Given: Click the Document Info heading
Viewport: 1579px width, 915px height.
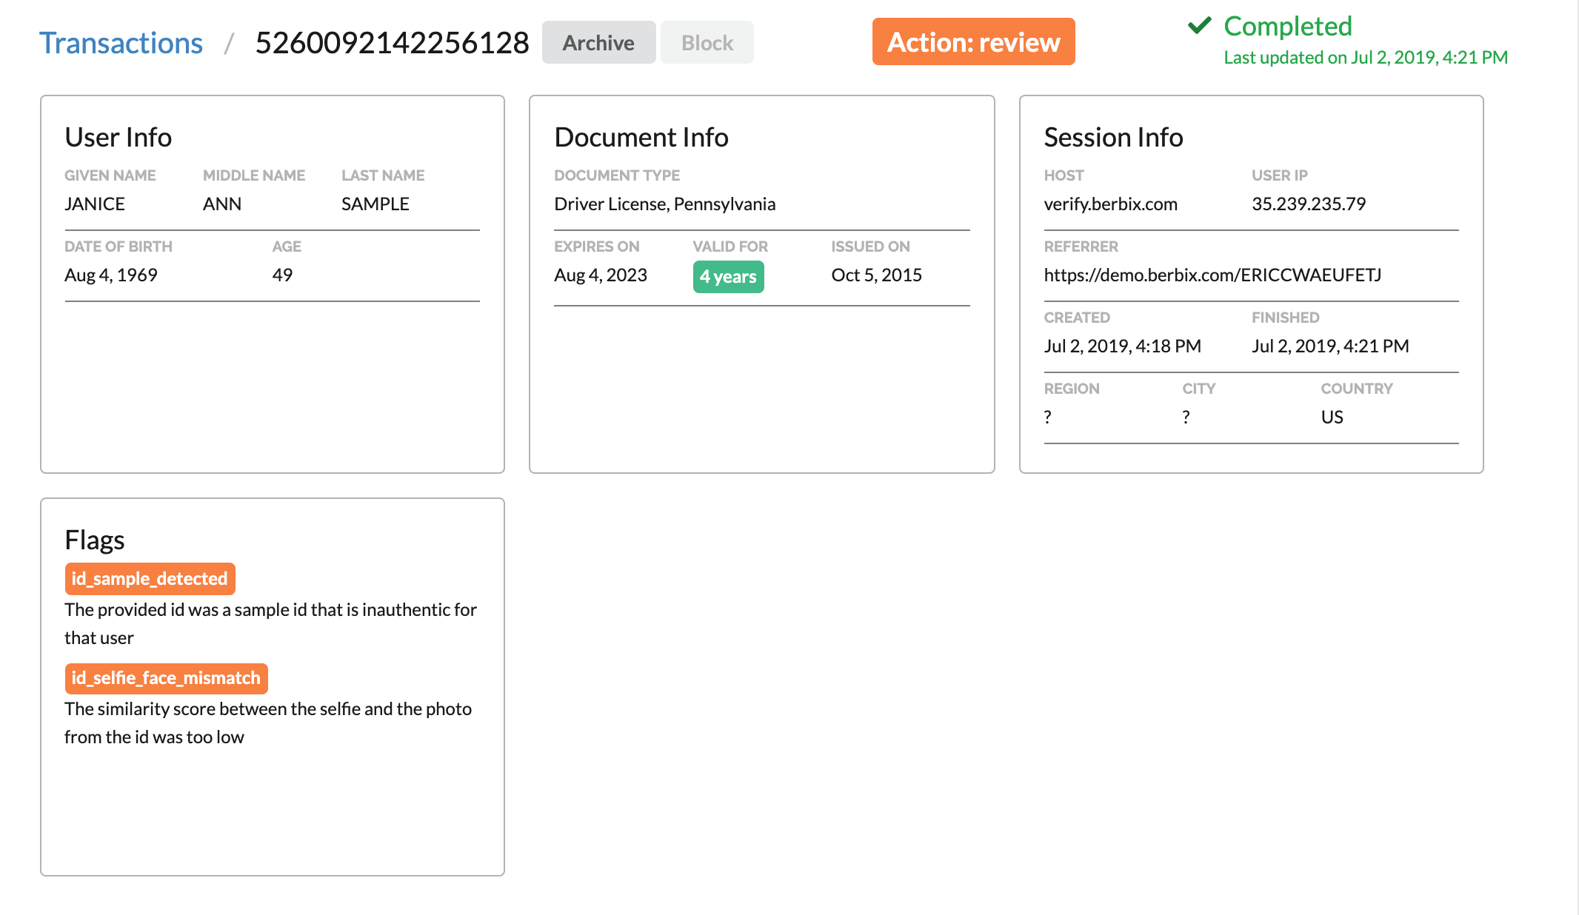Looking at the screenshot, I should pos(641,138).
